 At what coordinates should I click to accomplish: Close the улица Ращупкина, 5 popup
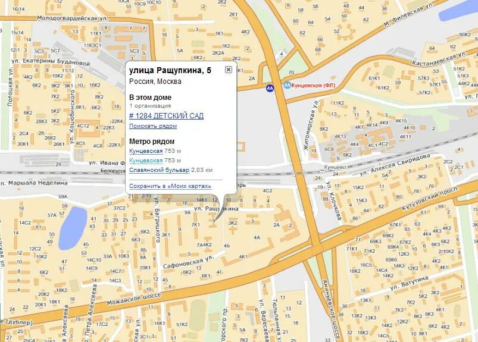tap(229, 70)
